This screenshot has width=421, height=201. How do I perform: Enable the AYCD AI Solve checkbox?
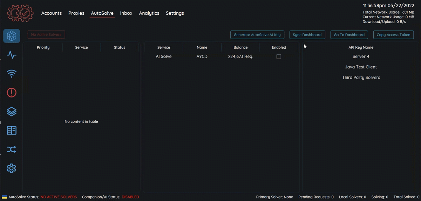pos(279,56)
